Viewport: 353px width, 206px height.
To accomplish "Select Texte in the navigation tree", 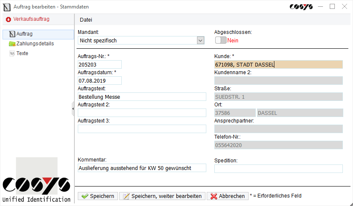I will (x=22, y=53).
